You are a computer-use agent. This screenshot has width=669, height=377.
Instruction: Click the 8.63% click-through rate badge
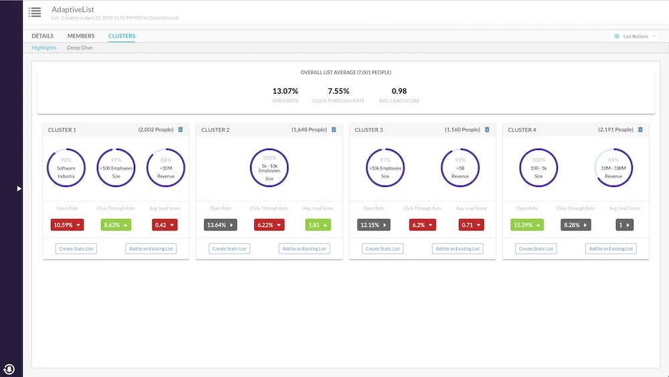click(116, 224)
